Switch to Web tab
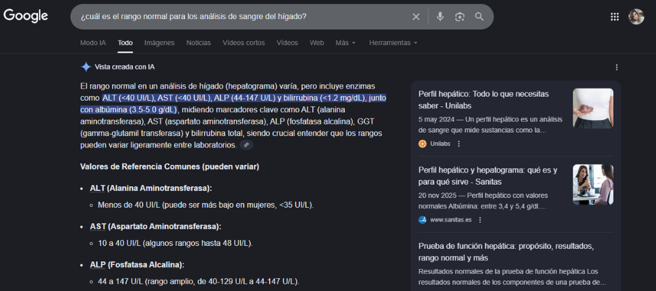Viewport: 656px width, 291px height. (x=317, y=43)
